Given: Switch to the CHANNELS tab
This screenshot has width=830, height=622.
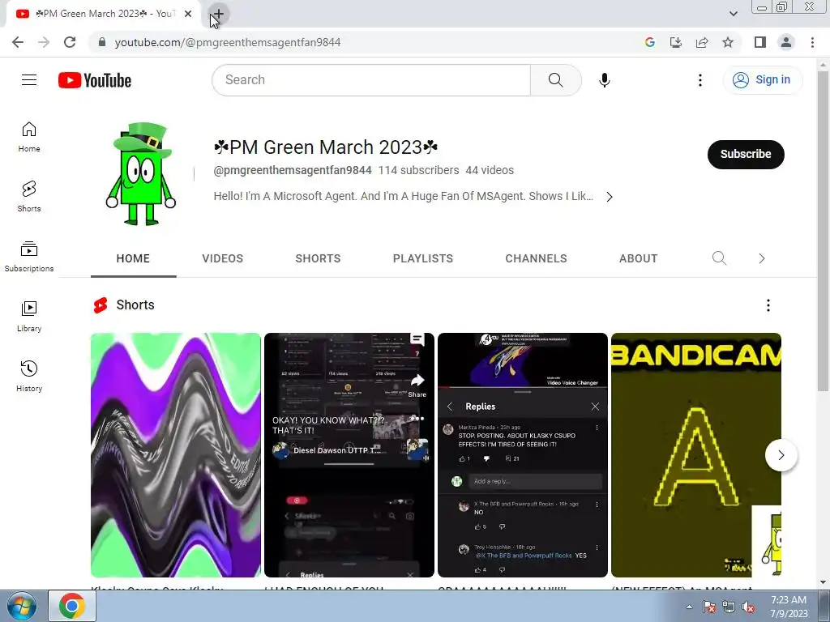Looking at the screenshot, I should [x=536, y=258].
